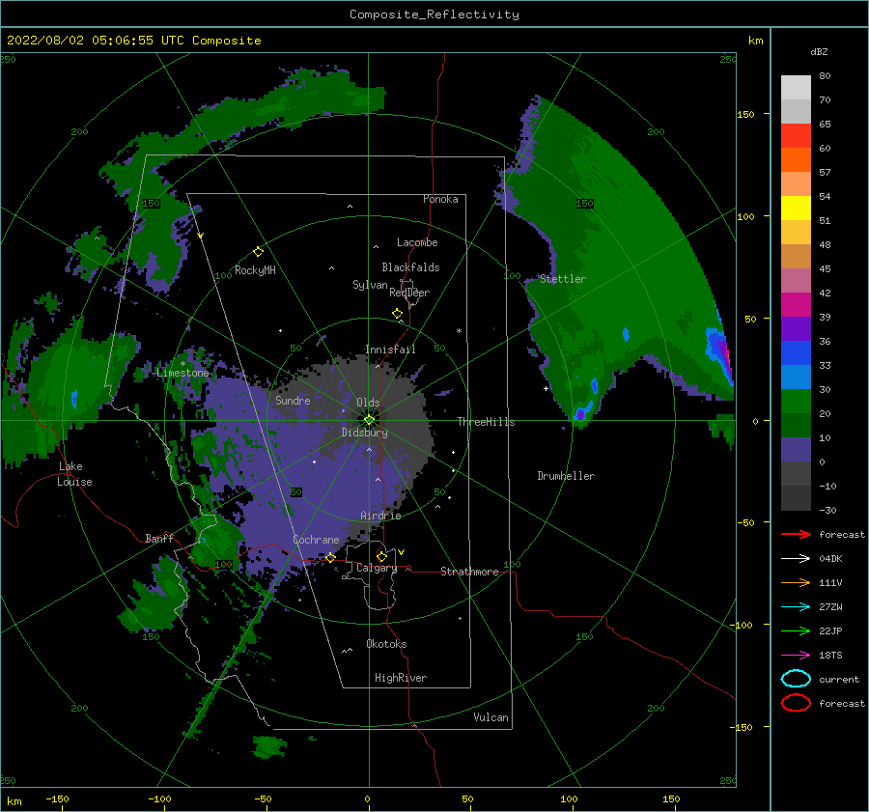Select the Sundre town label
Screen dimensions: 869x812
pos(293,400)
